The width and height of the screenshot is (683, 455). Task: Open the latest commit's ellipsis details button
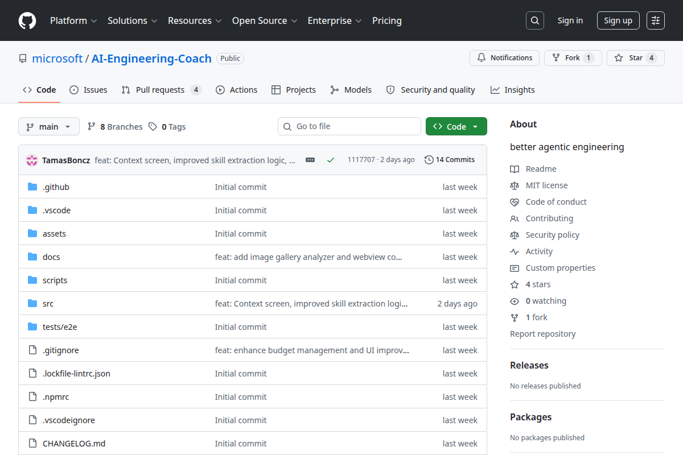tap(310, 160)
